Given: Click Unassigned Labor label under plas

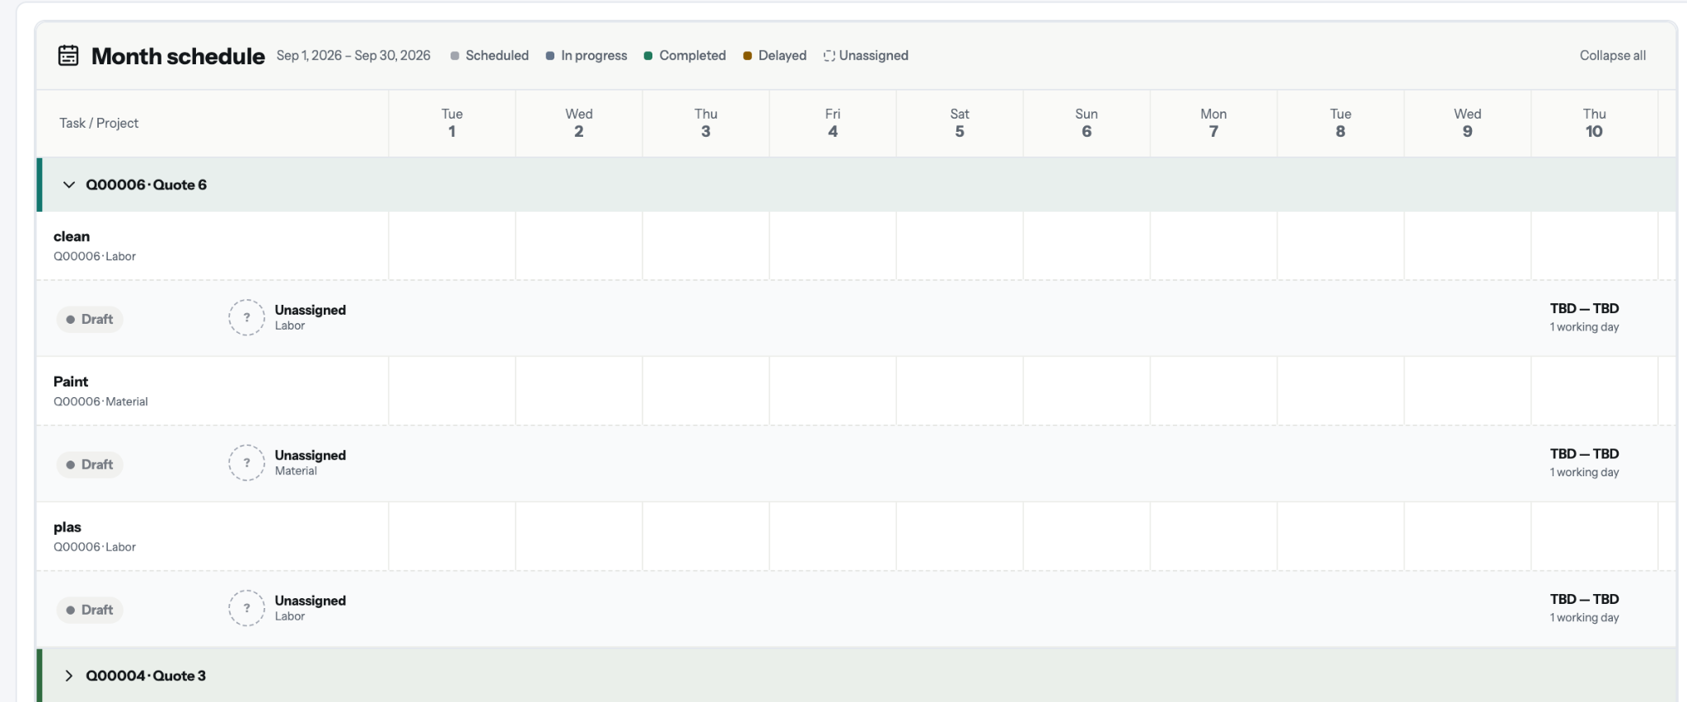Looking at the screenshot, I should pyautogui.click(x=310, y=608).
